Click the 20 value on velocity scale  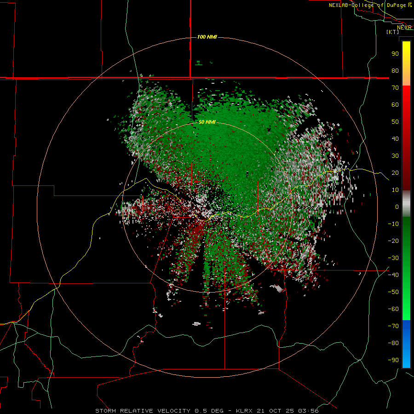coord(395,172)
